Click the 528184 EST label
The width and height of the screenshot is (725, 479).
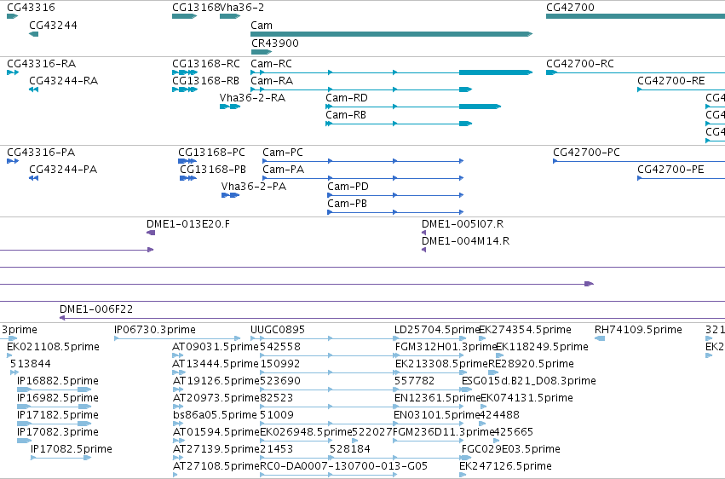coord(350,450)
